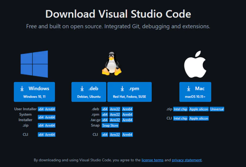Get Mac .zip Universal build
Viewport: 246px width, 167px height.
tap(217, 109)
